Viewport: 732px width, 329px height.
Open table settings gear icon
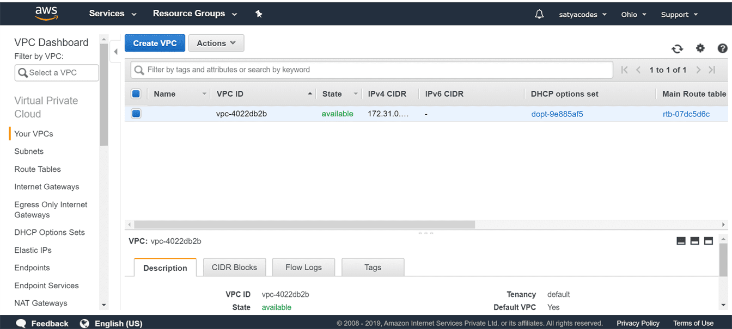pos(700,48)
